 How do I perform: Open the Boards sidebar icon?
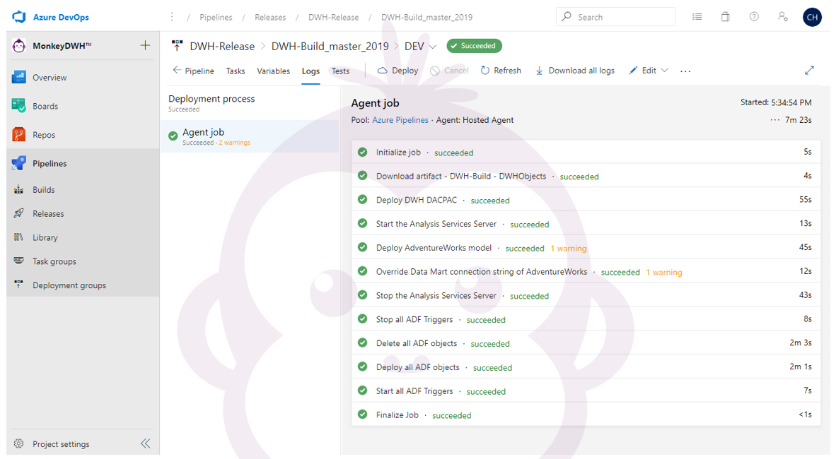pyautogui.click(x=18, y=106)
